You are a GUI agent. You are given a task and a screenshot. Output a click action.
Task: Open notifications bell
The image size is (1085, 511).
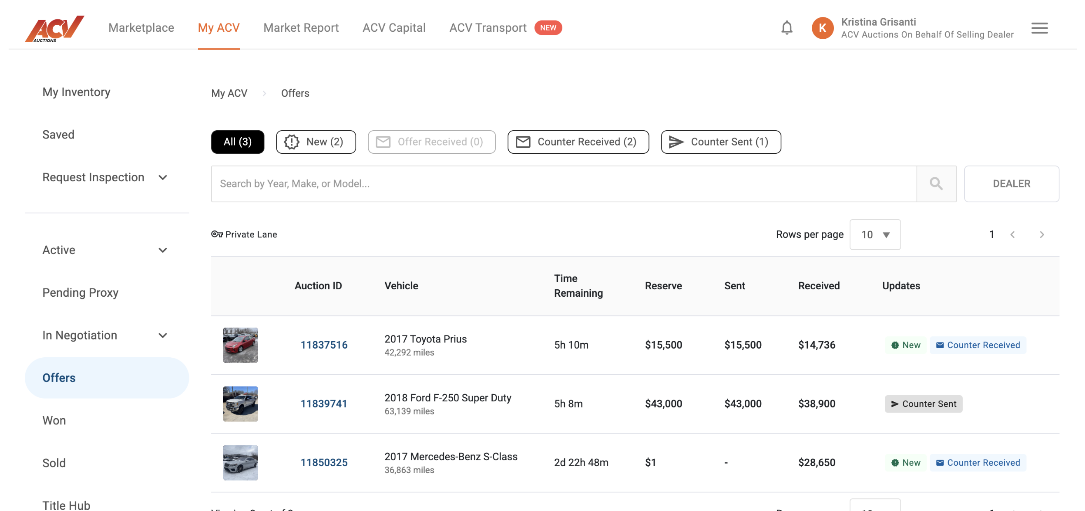pyautogui.click(x=786, y=28)
